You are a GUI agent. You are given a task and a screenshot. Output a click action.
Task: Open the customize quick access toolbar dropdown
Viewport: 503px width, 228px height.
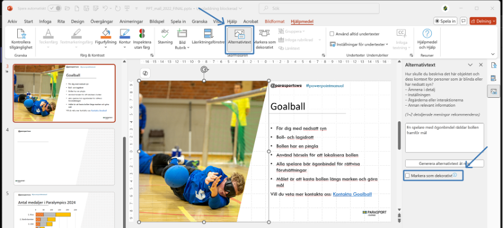[136, 8]
